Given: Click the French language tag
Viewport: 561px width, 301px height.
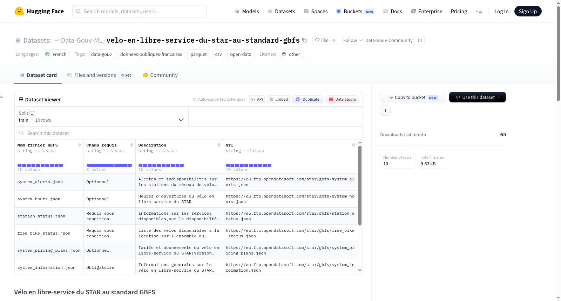Looking at the screenshot, I should coord(56,54).
